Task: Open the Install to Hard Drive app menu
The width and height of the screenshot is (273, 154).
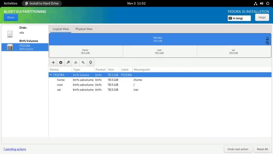Action: pos(42,3)
